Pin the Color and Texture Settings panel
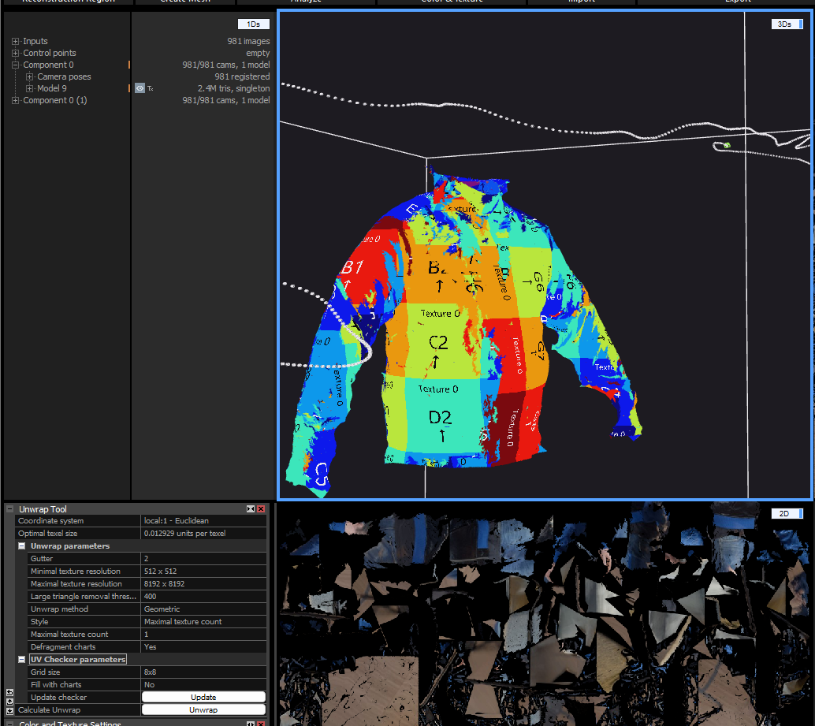The width and height of the screenshot is (815, 726). [x=251, y=724]
